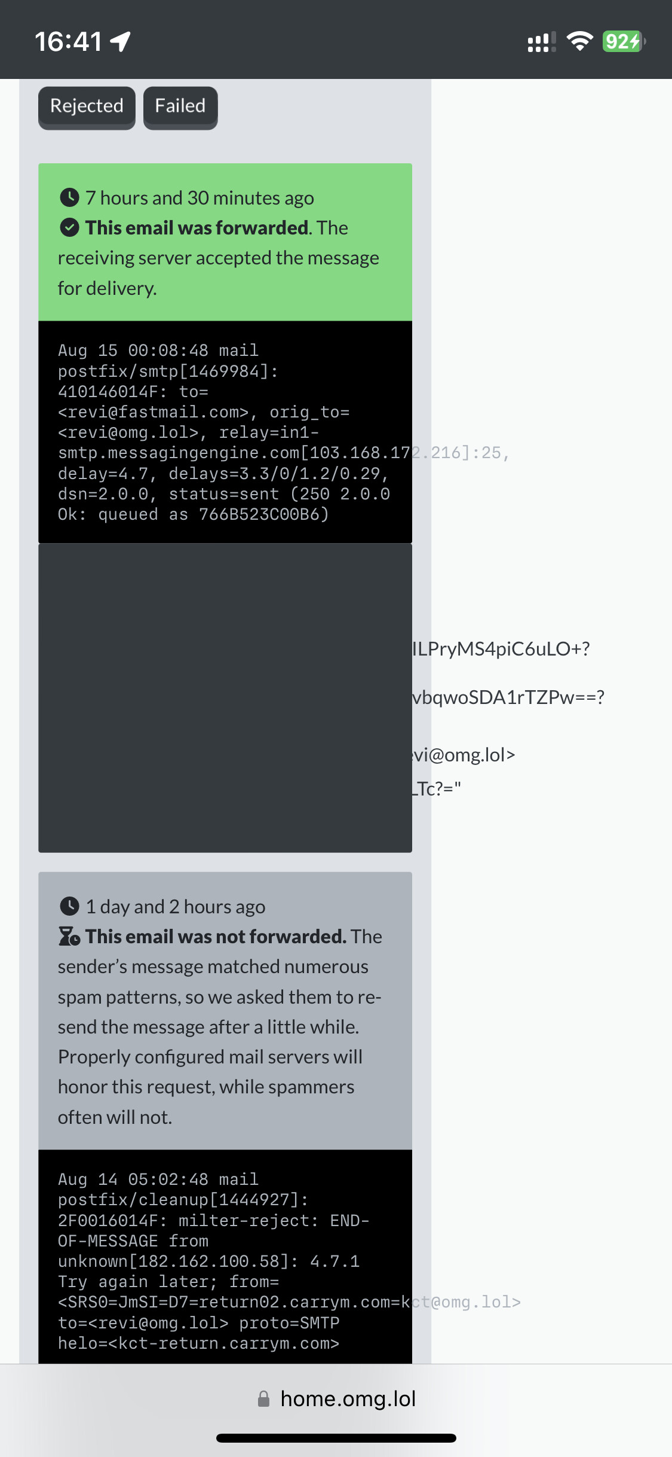This screenshot has width=672, height=1457.
Task: Select the Rejected filter button
Action: coord(87,107)
